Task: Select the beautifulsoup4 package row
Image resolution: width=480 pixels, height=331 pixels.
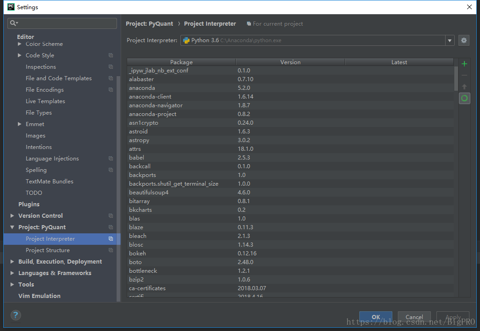Action: click(x=290, y=193)
